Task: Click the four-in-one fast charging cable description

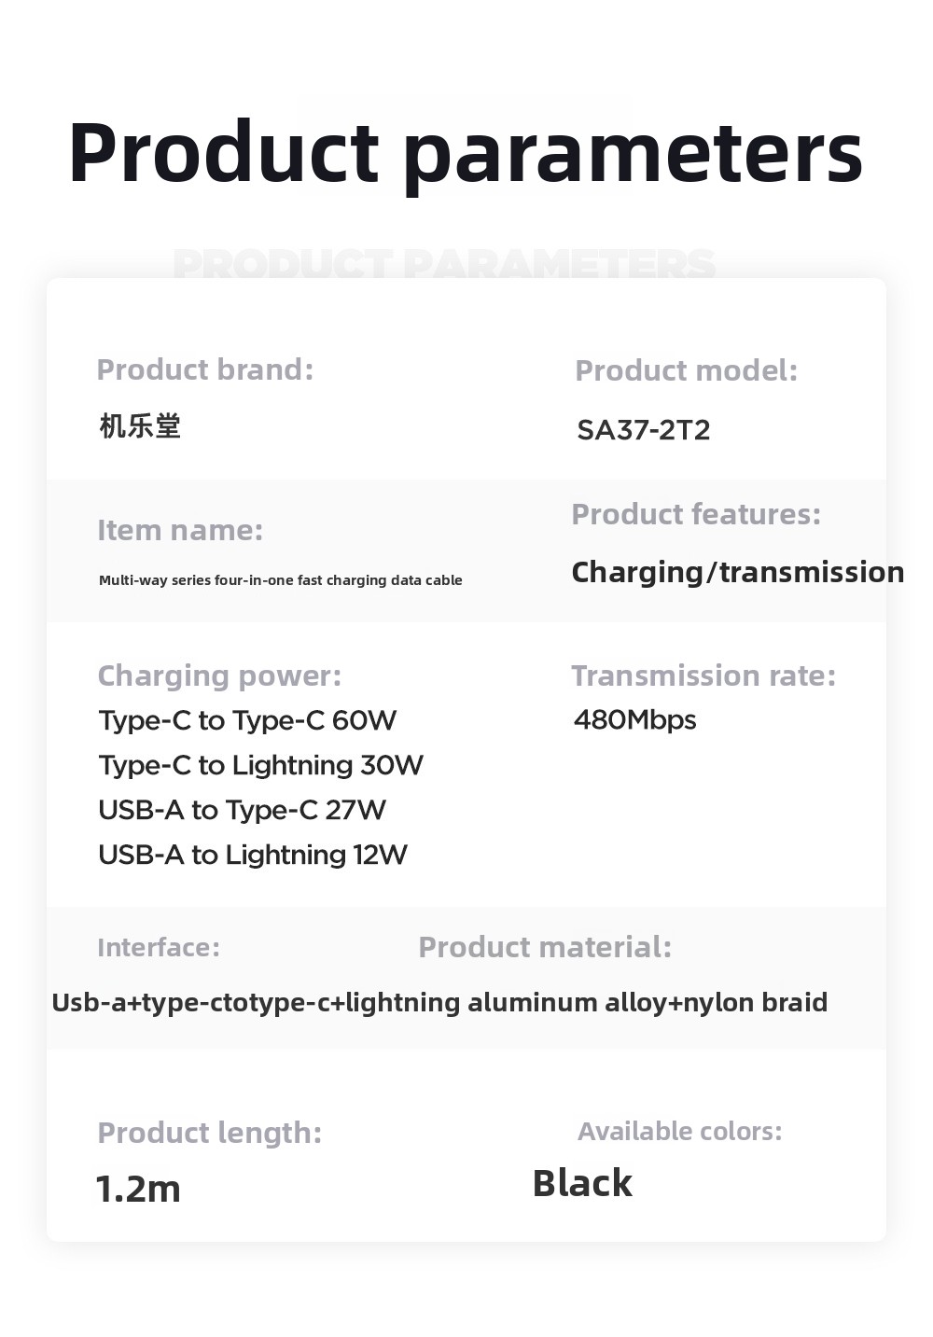Action: point(281,580)
